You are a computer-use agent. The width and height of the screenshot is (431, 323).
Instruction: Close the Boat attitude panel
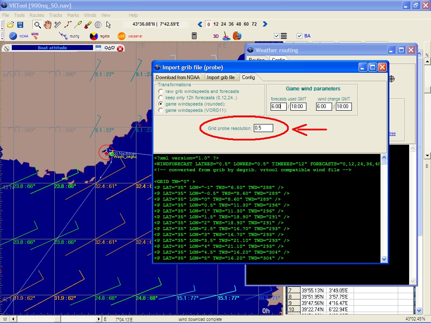pyautogui.click(x=120, y=48)
